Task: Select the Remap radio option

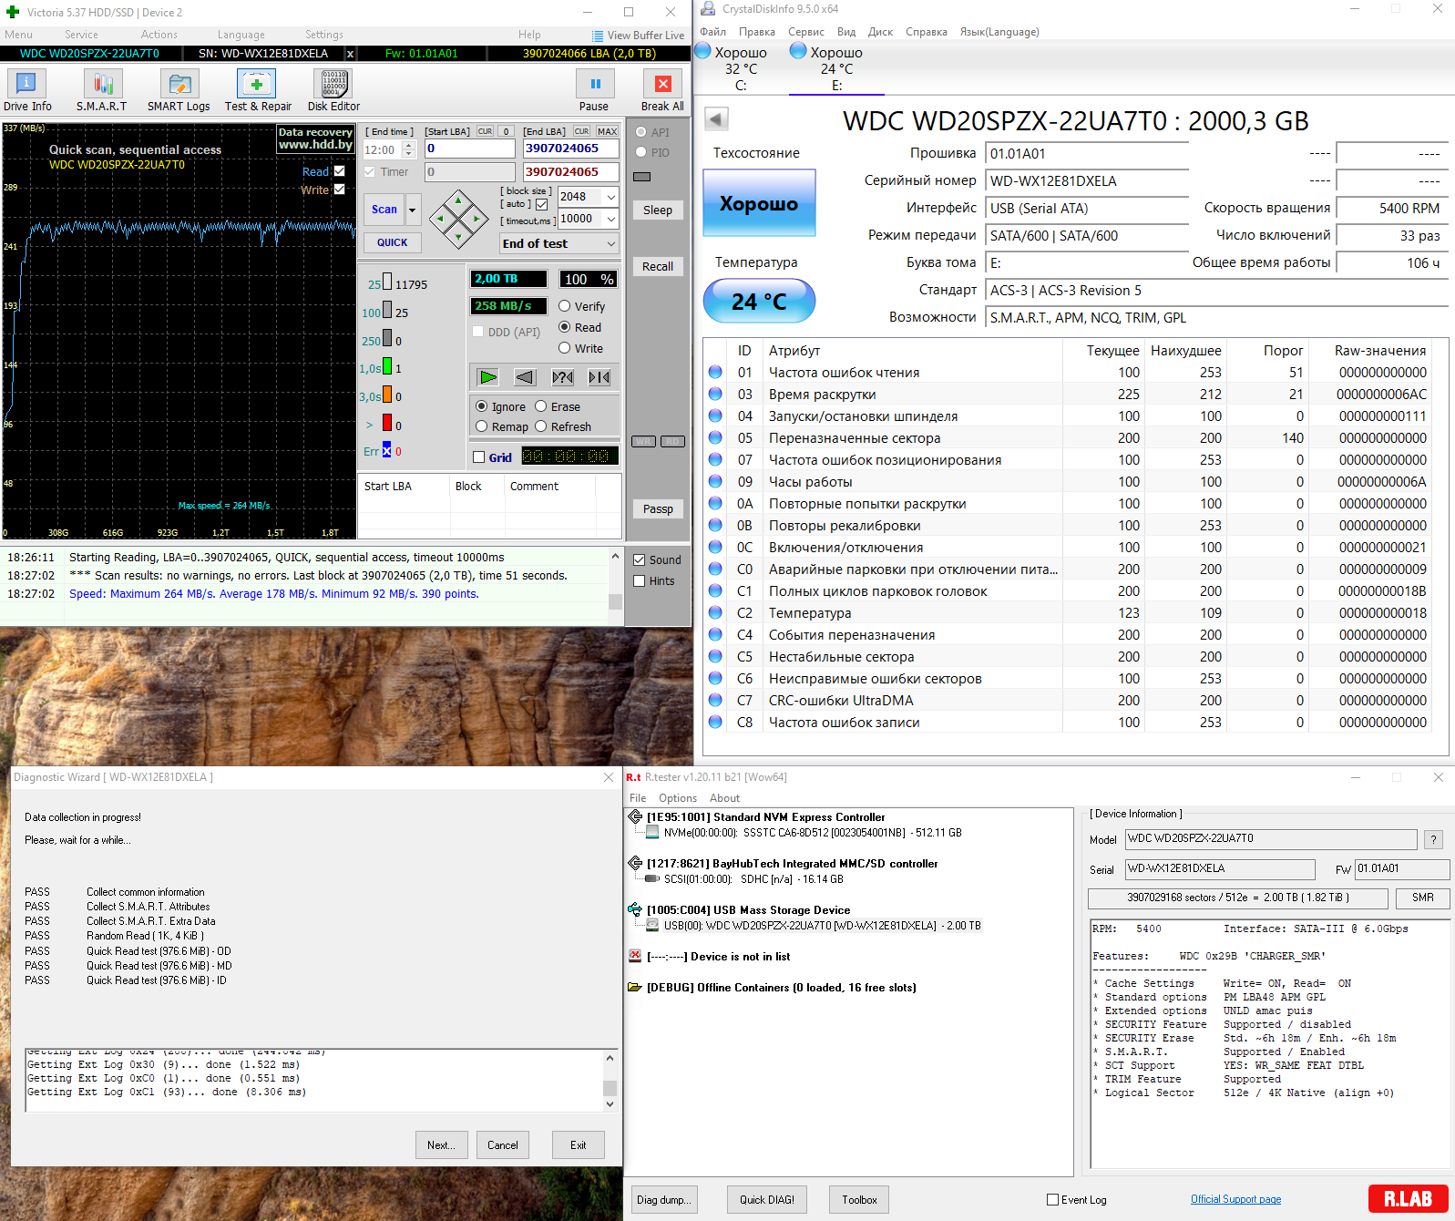Action: pyautogui.click(x=482, y=426)
